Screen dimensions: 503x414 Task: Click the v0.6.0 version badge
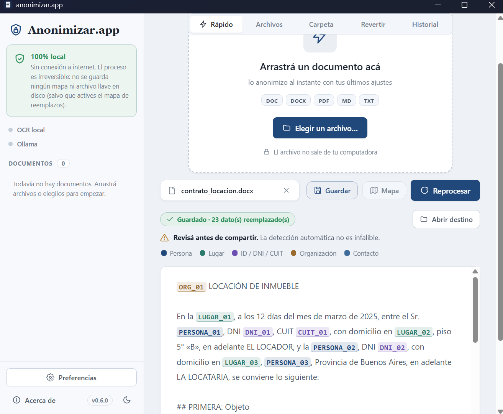[x=100, y=400]
